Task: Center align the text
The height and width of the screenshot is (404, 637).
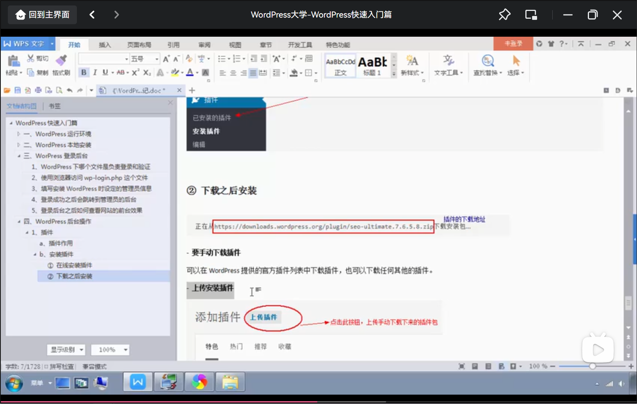Action: coord(233,73)
